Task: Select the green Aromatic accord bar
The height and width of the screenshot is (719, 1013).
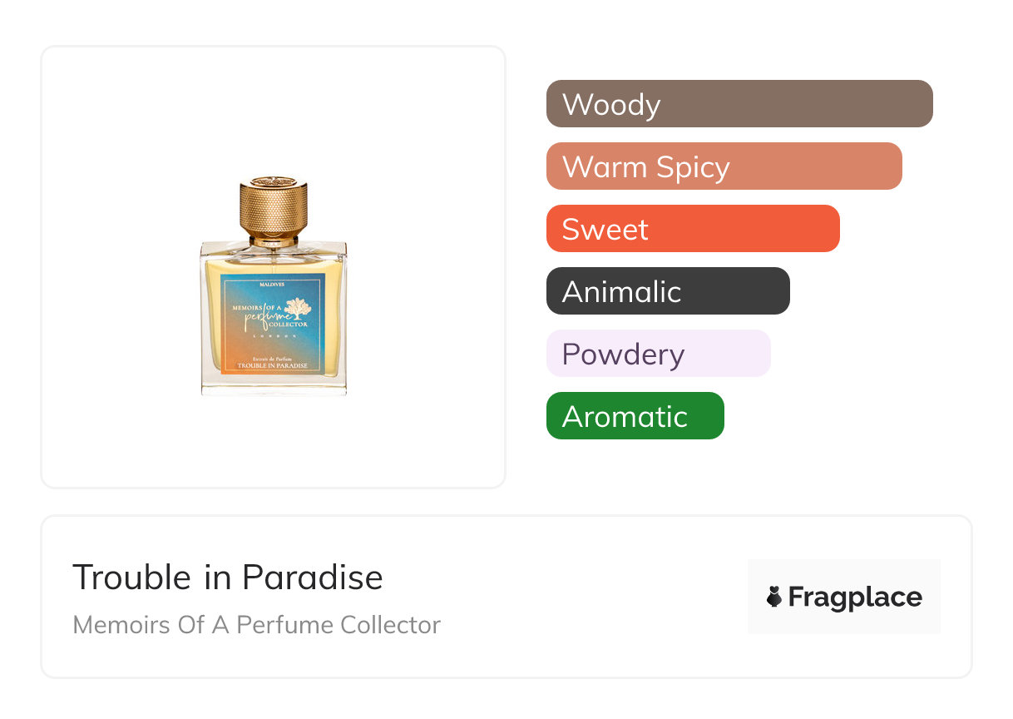Action: coord(635,416)
